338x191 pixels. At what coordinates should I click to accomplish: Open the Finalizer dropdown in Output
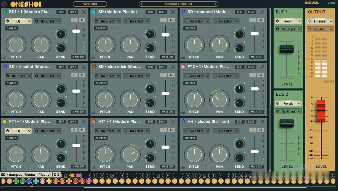320,21
